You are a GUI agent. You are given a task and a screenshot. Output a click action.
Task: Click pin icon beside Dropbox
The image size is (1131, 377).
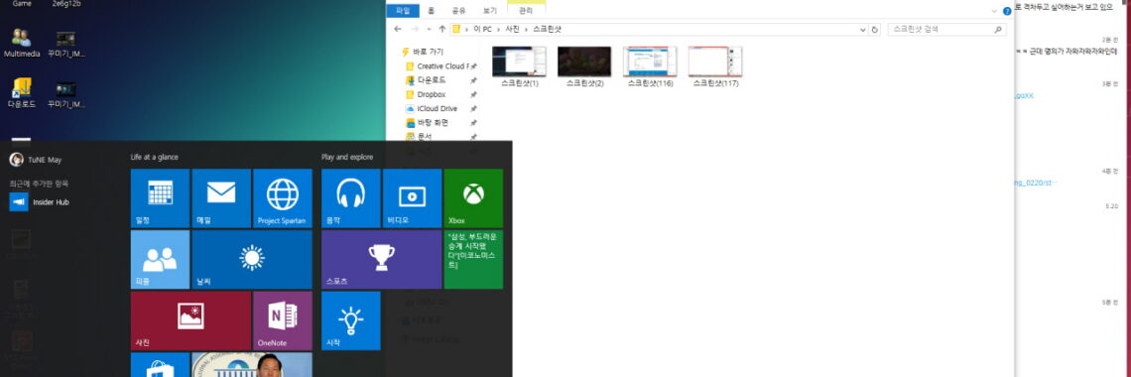473,94
